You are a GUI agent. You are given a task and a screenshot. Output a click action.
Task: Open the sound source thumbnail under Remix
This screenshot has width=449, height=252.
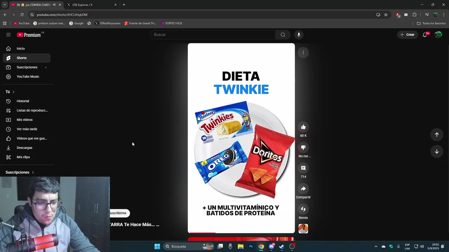click(x=303, y=229)
